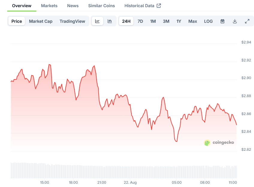The image size is (254, 187).
Task: Switch to candlestick chart view icon
Action: coord(110,21)
